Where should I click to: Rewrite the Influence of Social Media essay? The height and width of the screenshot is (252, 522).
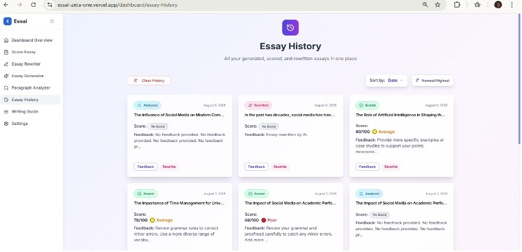click(169, 167)
